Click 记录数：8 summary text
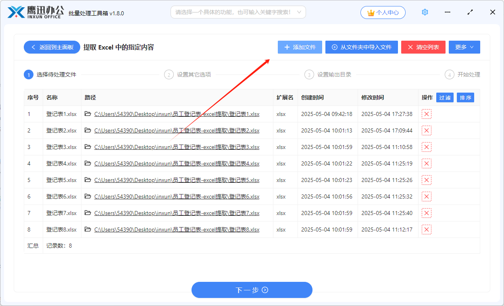The width and height of the screenshot is (504, 306). coord(59,246)
